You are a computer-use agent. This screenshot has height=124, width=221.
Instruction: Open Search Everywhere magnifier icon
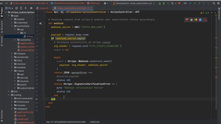pos(214,3)
